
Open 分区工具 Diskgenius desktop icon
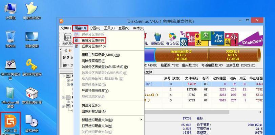click(x=10, y=124)
